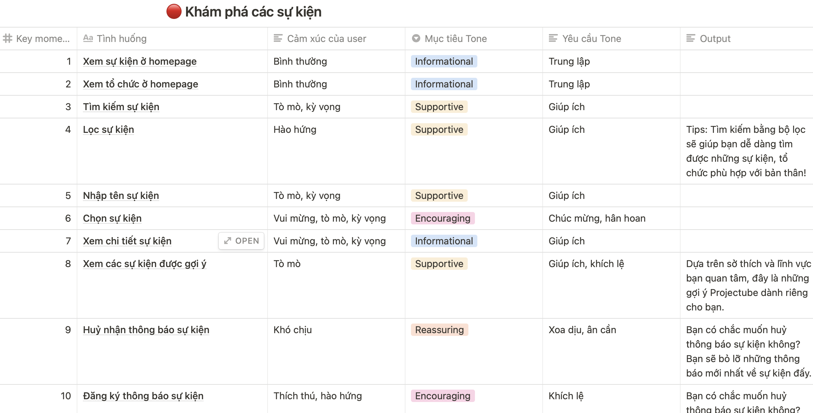Click the text icon beside Yêu cầu Tone
The image size is (813, 413).
pyautogui.click(x=553, y=38)
